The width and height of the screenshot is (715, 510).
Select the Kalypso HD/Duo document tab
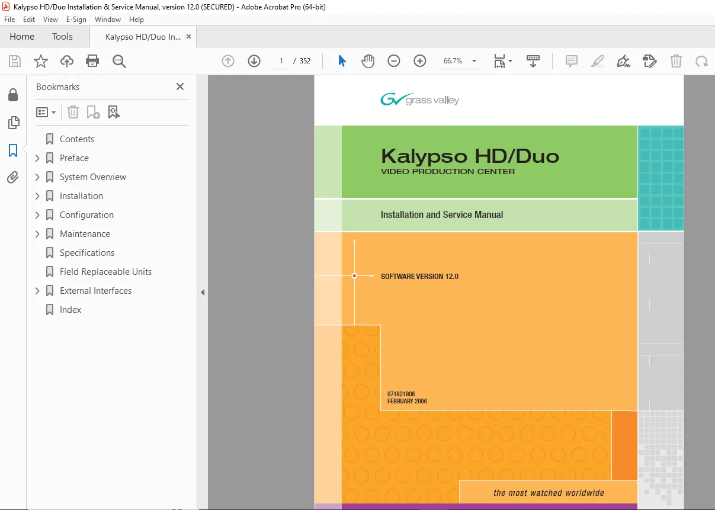[143, 37]
